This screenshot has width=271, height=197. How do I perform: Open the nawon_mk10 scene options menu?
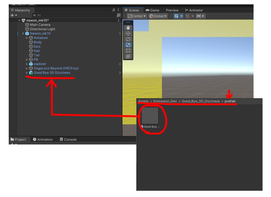tap(119, 20)
